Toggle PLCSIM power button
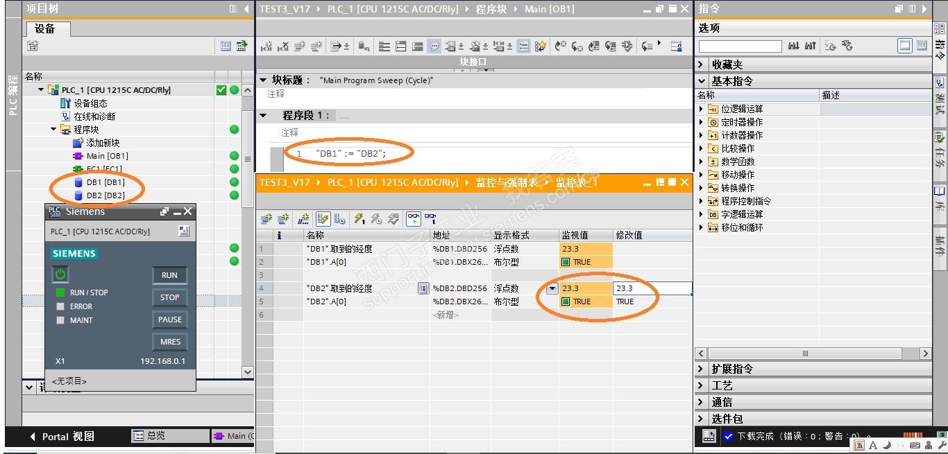Screen dimensions: 948x454 (60, 274)
